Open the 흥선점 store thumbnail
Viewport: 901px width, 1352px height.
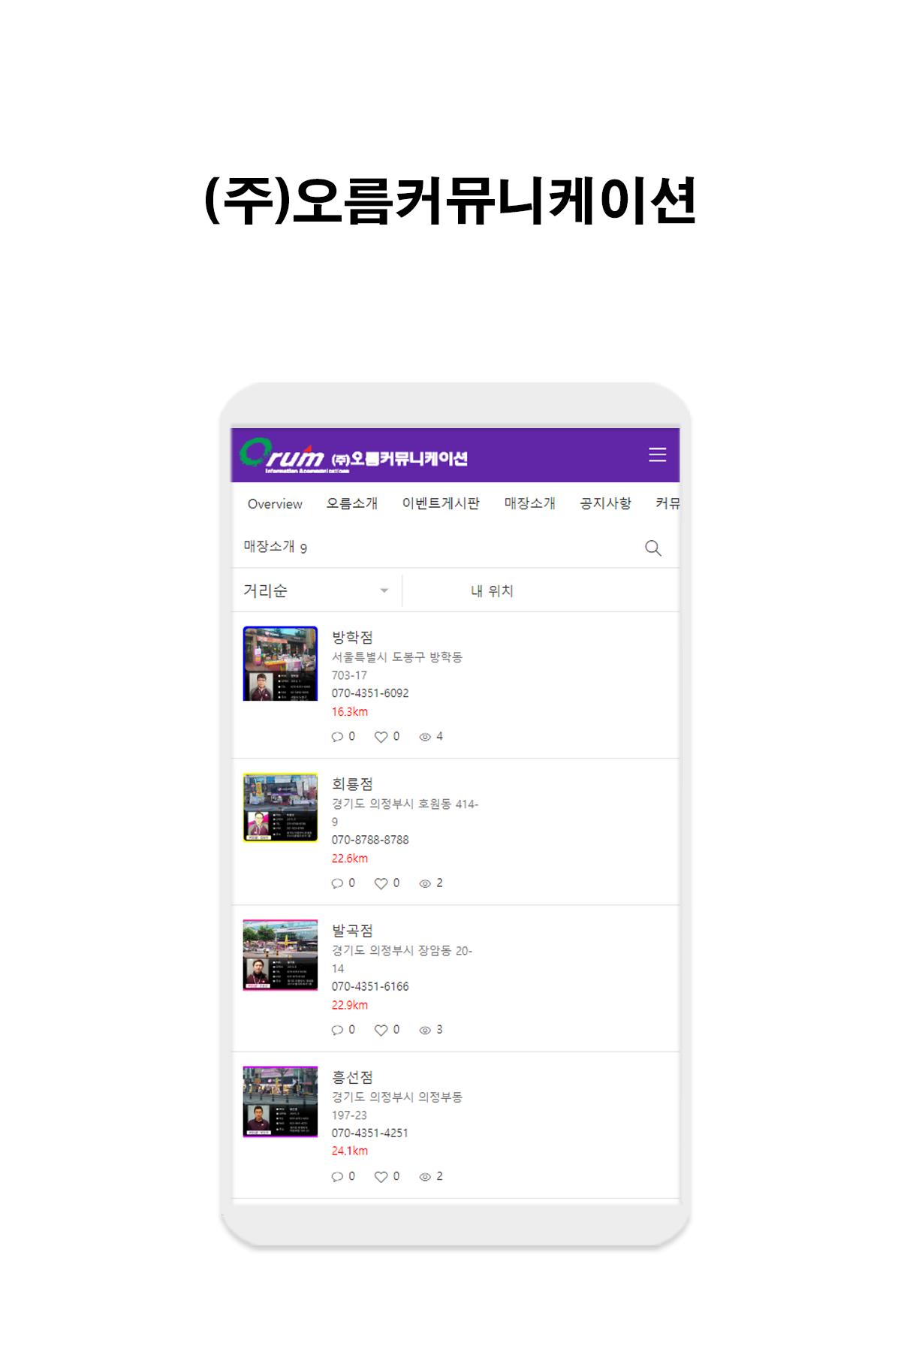[x=280, y=1101]
